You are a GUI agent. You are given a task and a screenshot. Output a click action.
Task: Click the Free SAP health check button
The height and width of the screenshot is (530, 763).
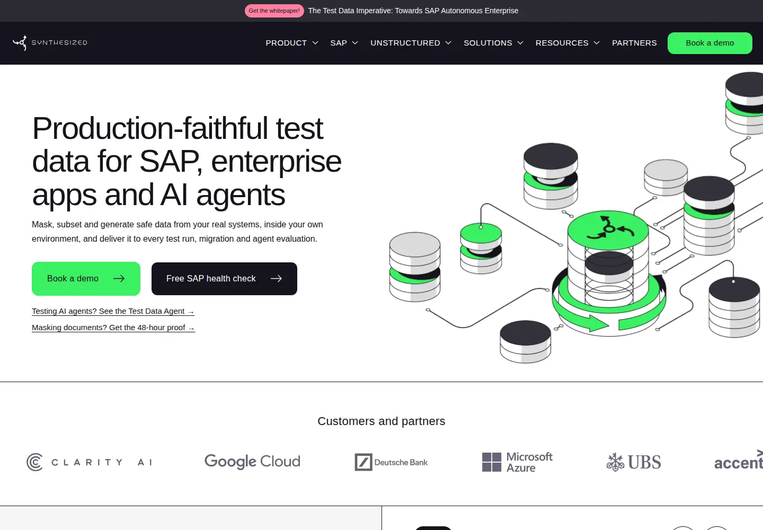click(224, 279)
